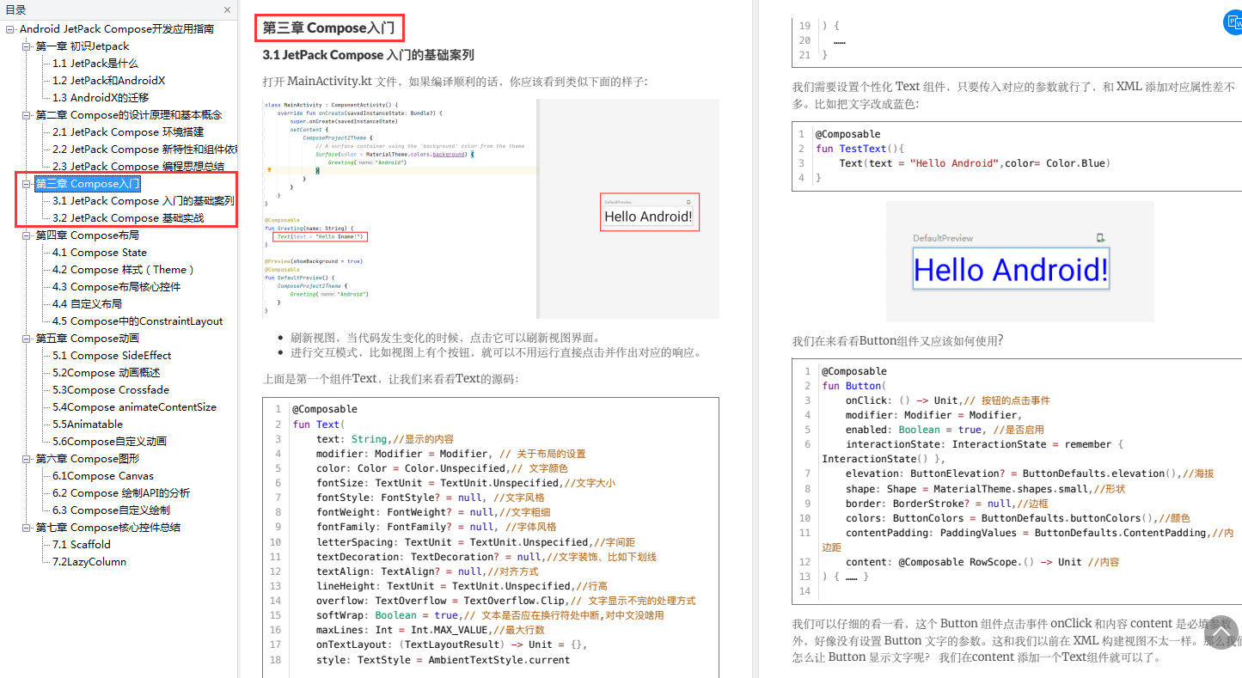The width and height of the screenshot is (1242, 678).
Task: Collapse the root Android JetPack Compose开发应用指南 node
Action: [x=10, y=29]
